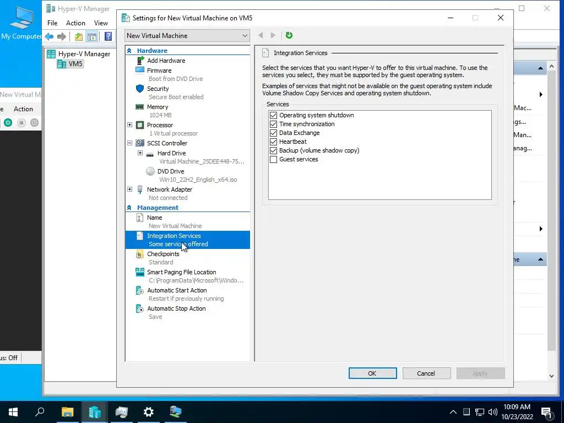Select Checkpoints settings entry
564x423 pixels.
(x=187, y=258)
